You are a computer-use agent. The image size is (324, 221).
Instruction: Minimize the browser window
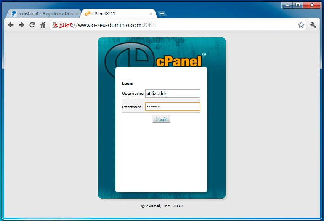[x=287, y=5]
